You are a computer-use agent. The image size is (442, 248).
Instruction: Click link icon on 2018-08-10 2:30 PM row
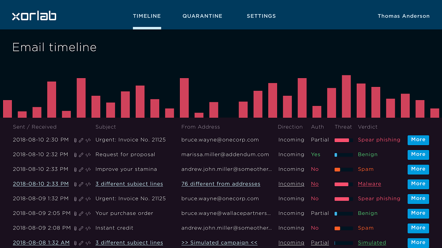tap(81, 140)
